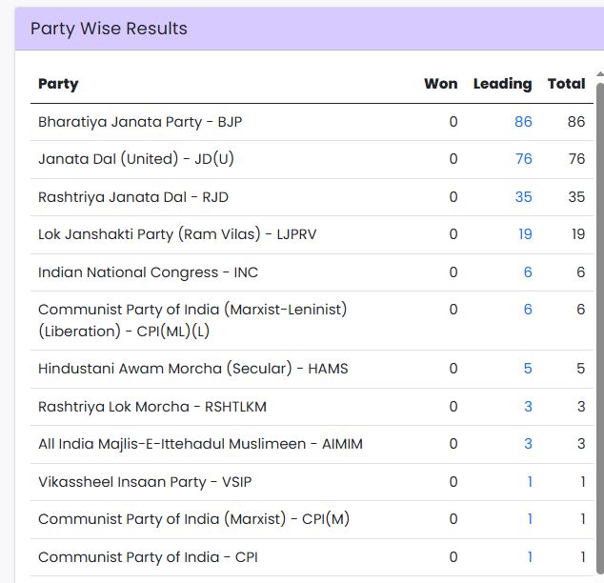Select LJPRV leading count 19 link
This screenshot has width=604, height=583.
(x=525, y=234)
